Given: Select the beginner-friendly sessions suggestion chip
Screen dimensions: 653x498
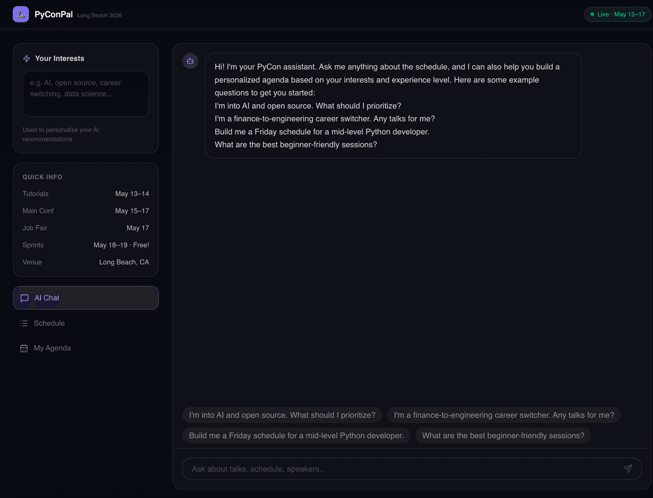Looking at the screenshot, I should (503, 436).
